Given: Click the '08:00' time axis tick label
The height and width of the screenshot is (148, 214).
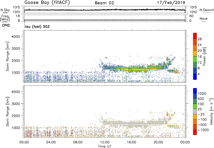Looking at the screenshot, I should click(78, 142).
